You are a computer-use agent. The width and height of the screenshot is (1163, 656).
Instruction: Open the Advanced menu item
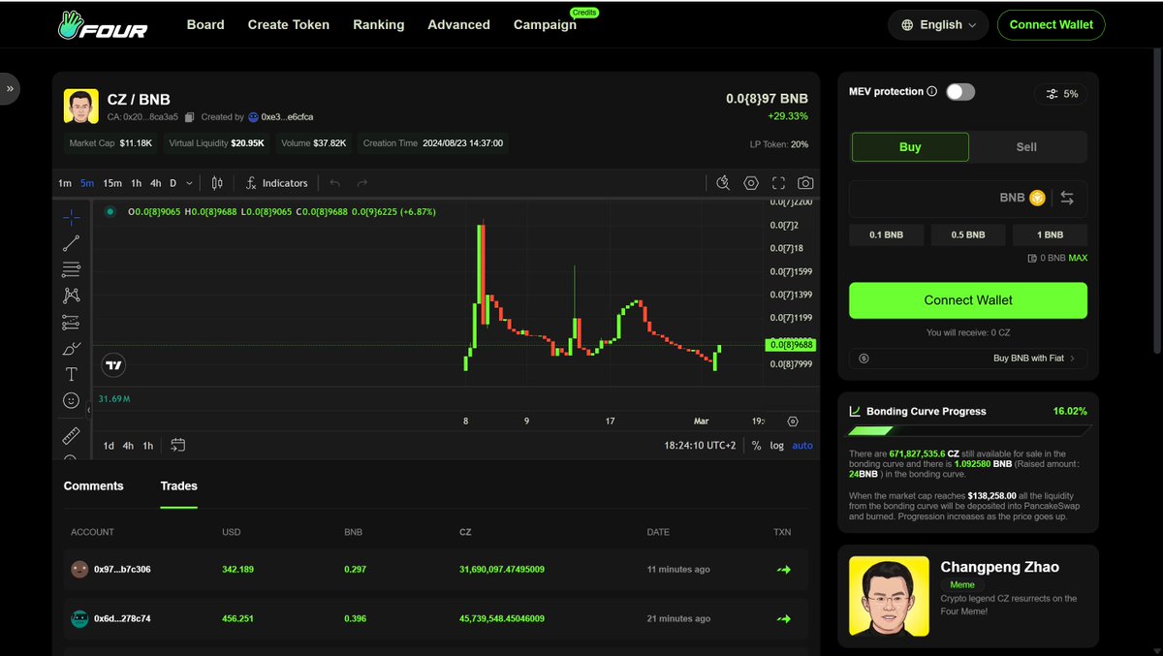(458, 24)
